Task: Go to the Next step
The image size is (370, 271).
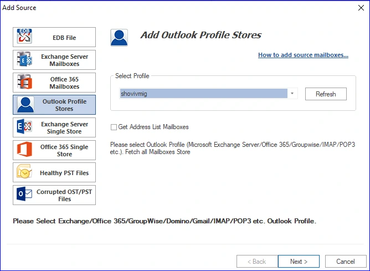Action: (299, 262)
